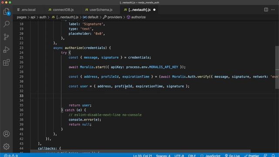Select the [...nextauth].js tab

[x=139, y=10]
